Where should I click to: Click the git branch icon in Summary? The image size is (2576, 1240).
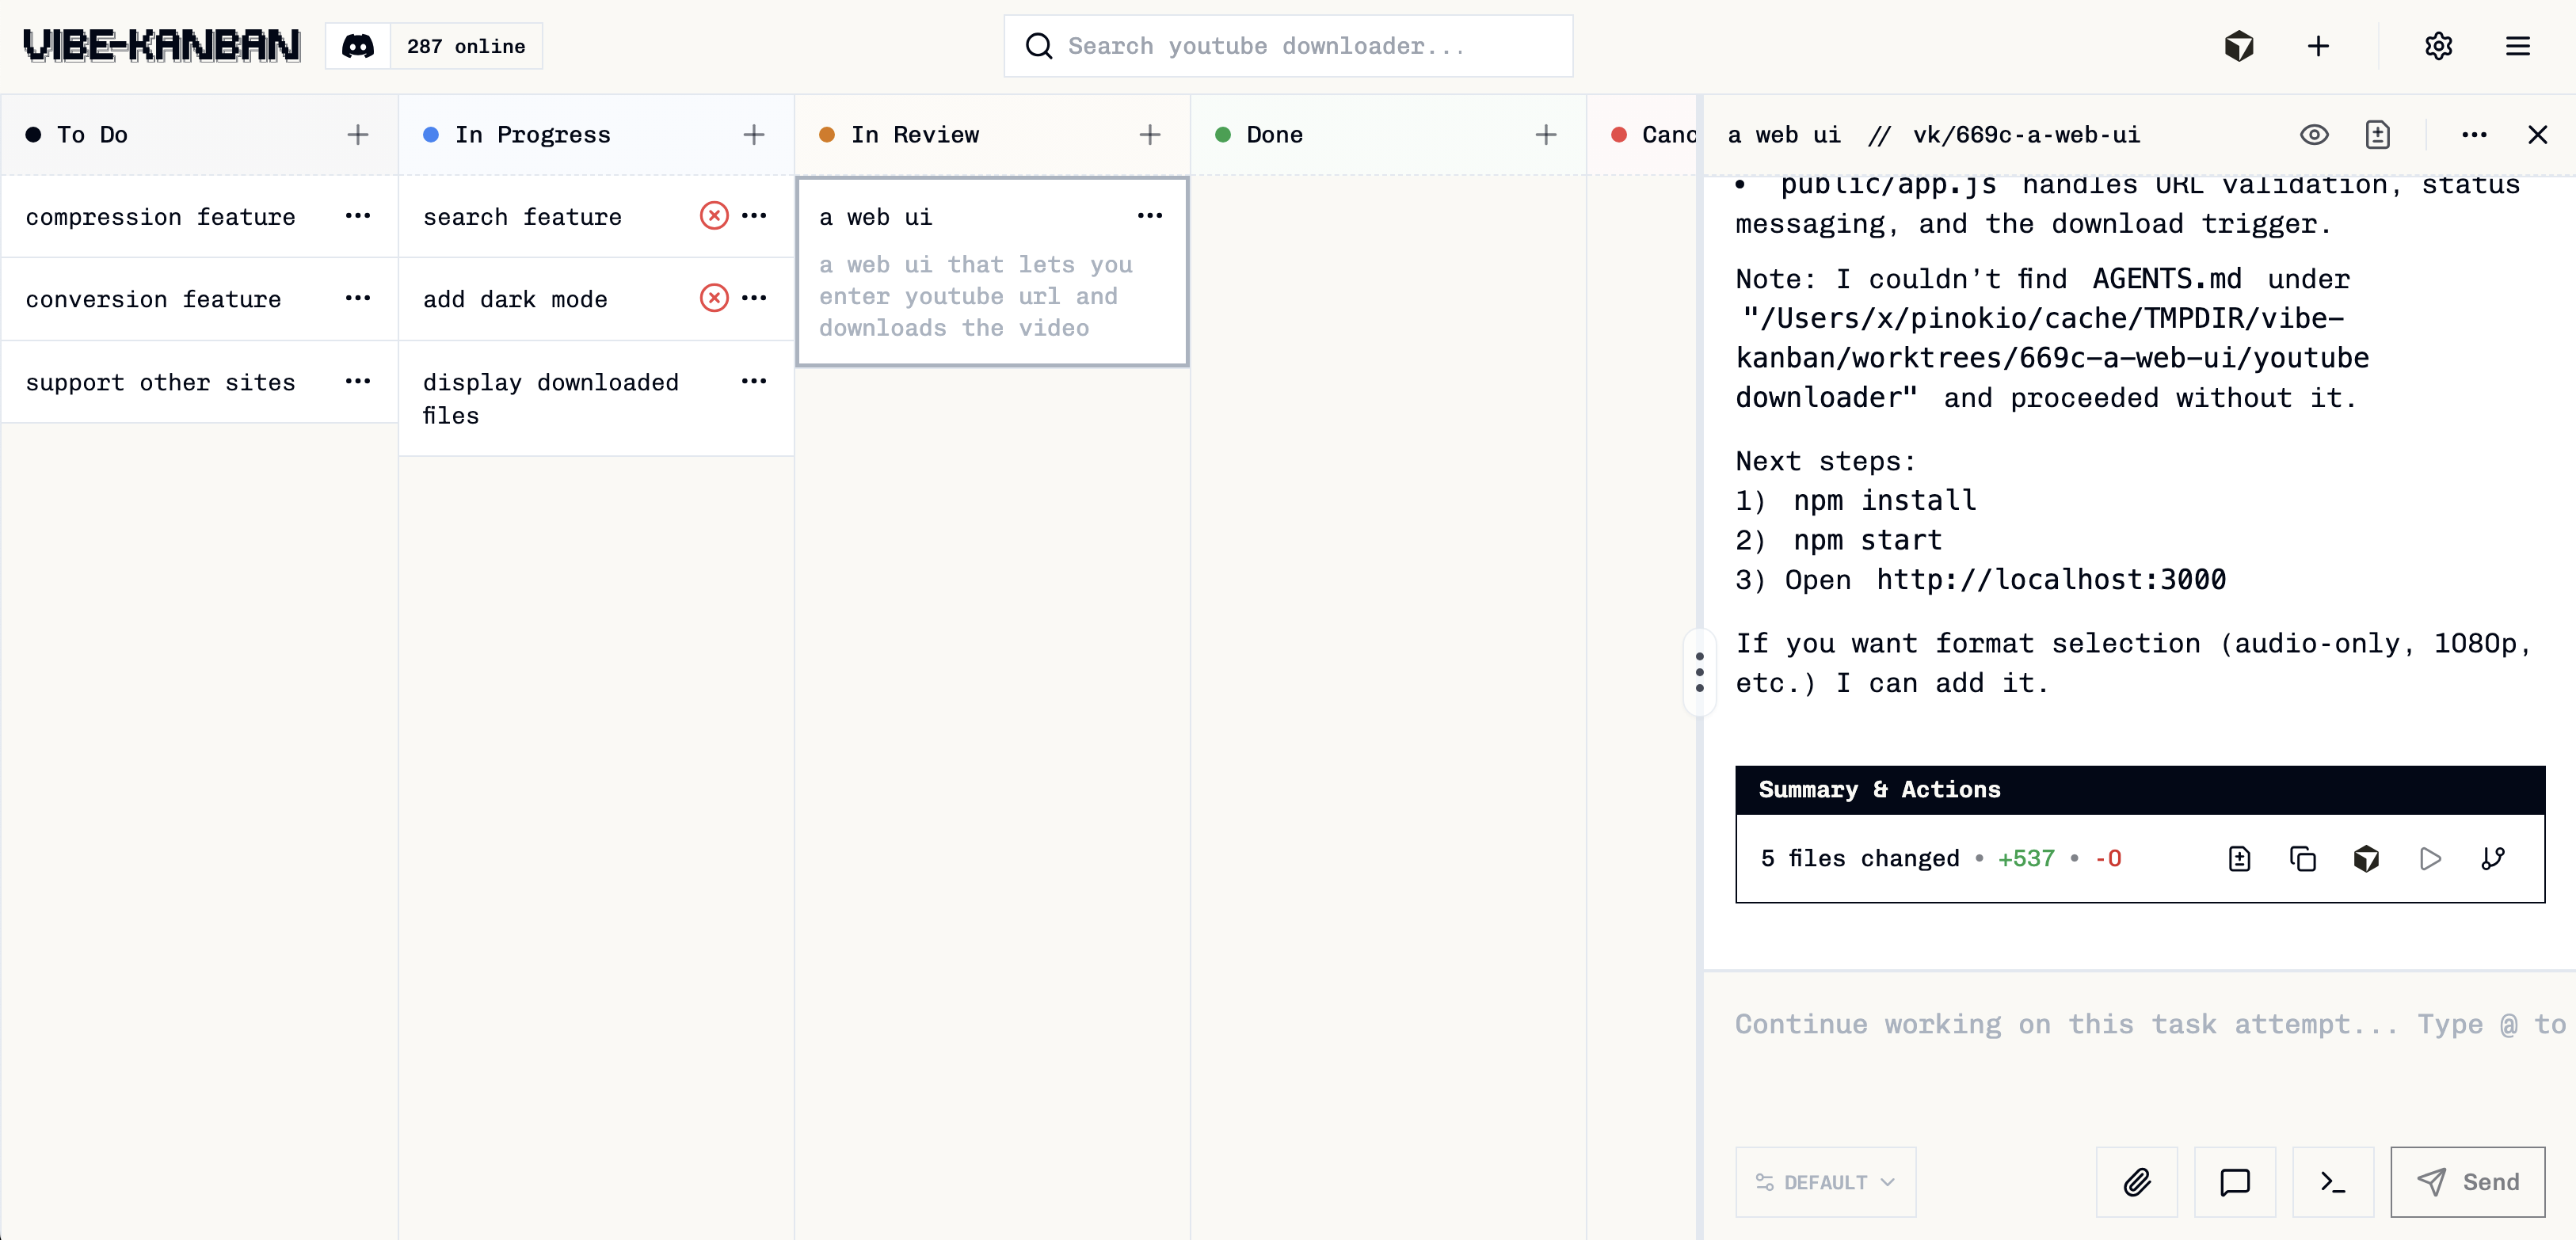pos(2493,858)
